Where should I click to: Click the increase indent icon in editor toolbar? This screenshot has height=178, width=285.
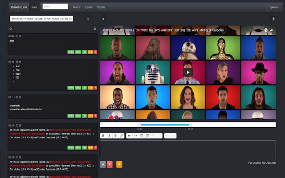point(159,136)
